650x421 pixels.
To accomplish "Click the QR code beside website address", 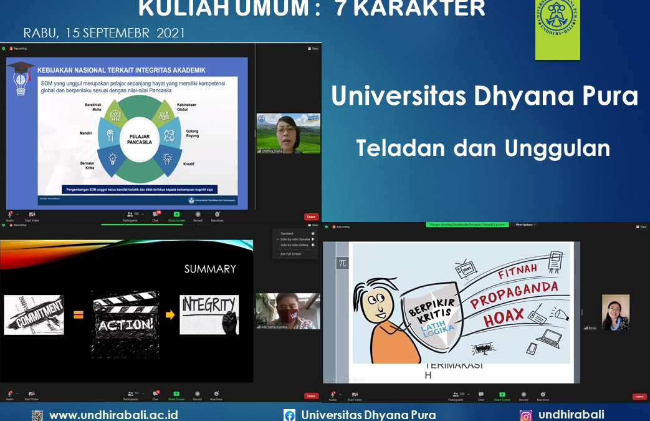I will (x=37, y=415).
